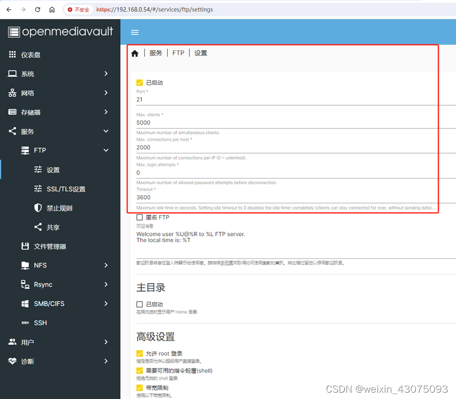Click the FTP server icon
The height and width of the screenshot is (399, 456).
pyautogui.click(x=25, y=150)
